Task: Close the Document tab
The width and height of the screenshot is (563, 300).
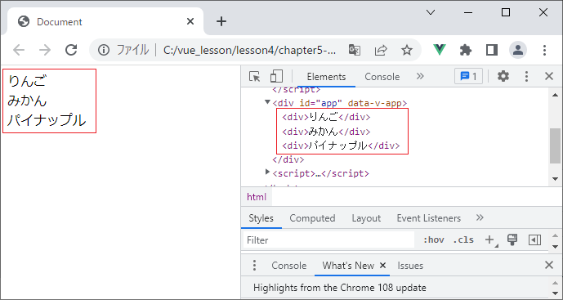Action: tap(190, 21)
